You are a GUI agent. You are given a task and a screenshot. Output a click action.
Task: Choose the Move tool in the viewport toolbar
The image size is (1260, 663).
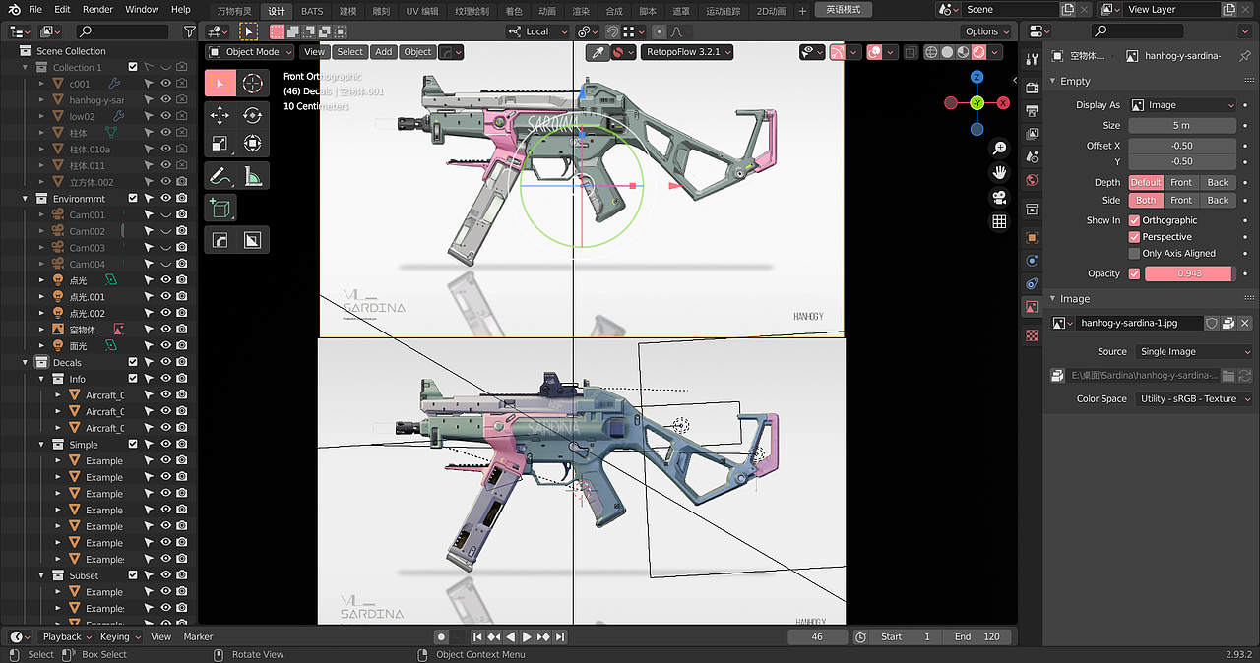coord(220,115)
